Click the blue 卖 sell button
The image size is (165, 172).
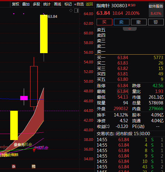(x=122, y=22)
